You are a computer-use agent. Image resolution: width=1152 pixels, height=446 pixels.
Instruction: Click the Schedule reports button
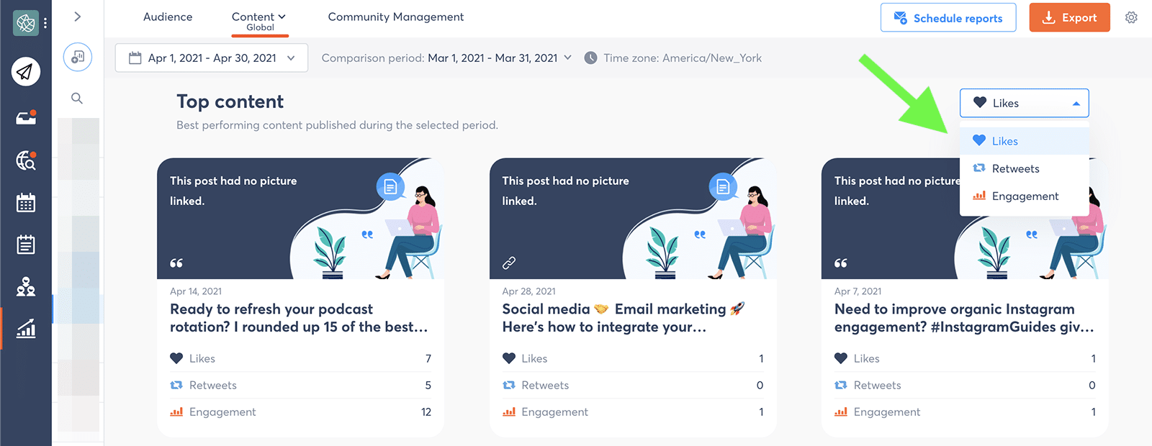(948, 17)
